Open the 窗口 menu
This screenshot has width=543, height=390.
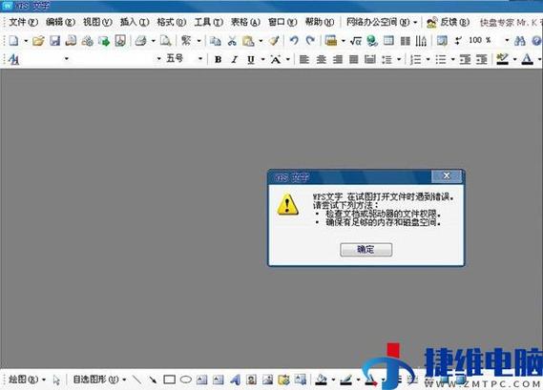[282, 22]
